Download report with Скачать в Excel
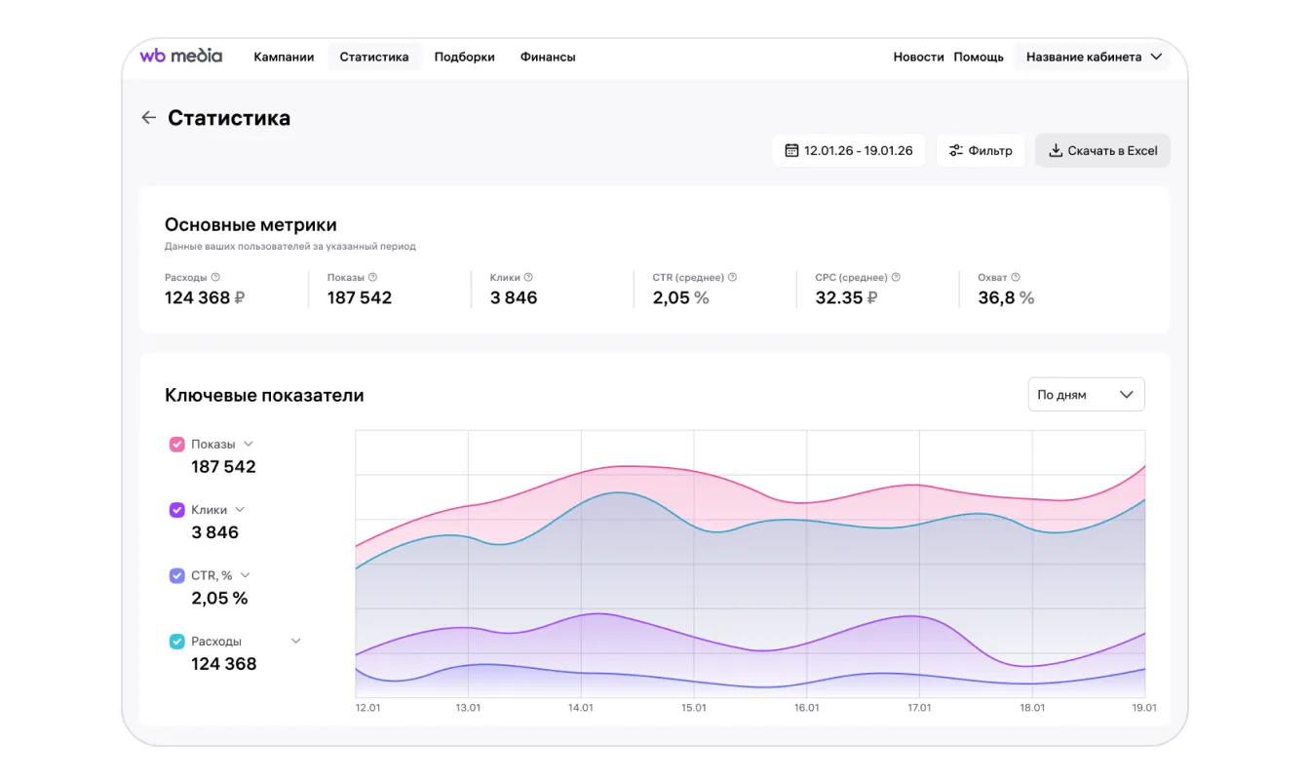1310x782 pixels. 1102,151
